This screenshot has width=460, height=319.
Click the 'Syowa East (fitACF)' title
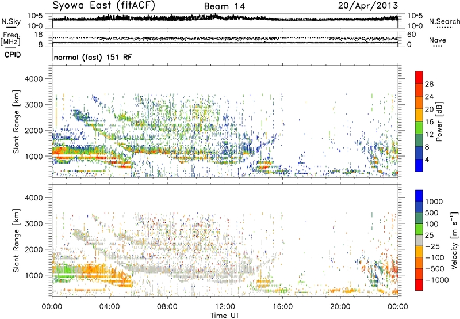tap(104, 6)
